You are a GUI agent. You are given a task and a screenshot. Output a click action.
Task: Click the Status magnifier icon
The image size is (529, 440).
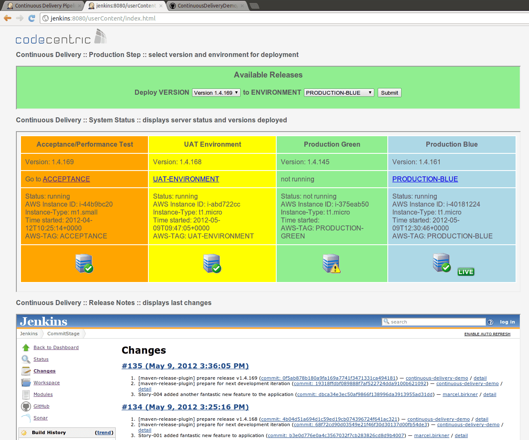pyautogui.click(x=26, y=359)
